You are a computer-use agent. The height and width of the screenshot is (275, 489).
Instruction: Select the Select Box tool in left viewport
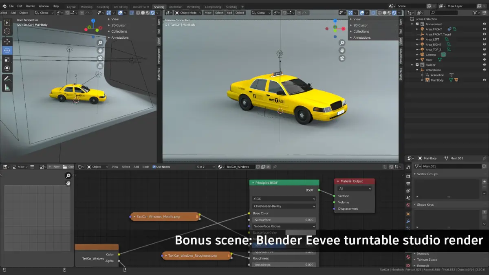(x=7, y=23)
